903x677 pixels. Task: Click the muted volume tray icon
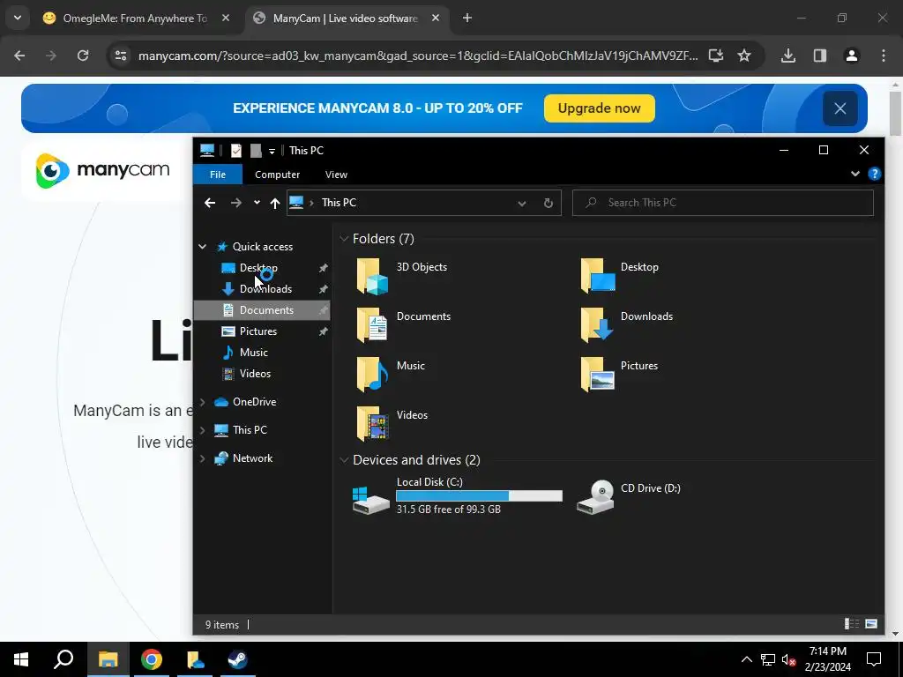point(788,659)
